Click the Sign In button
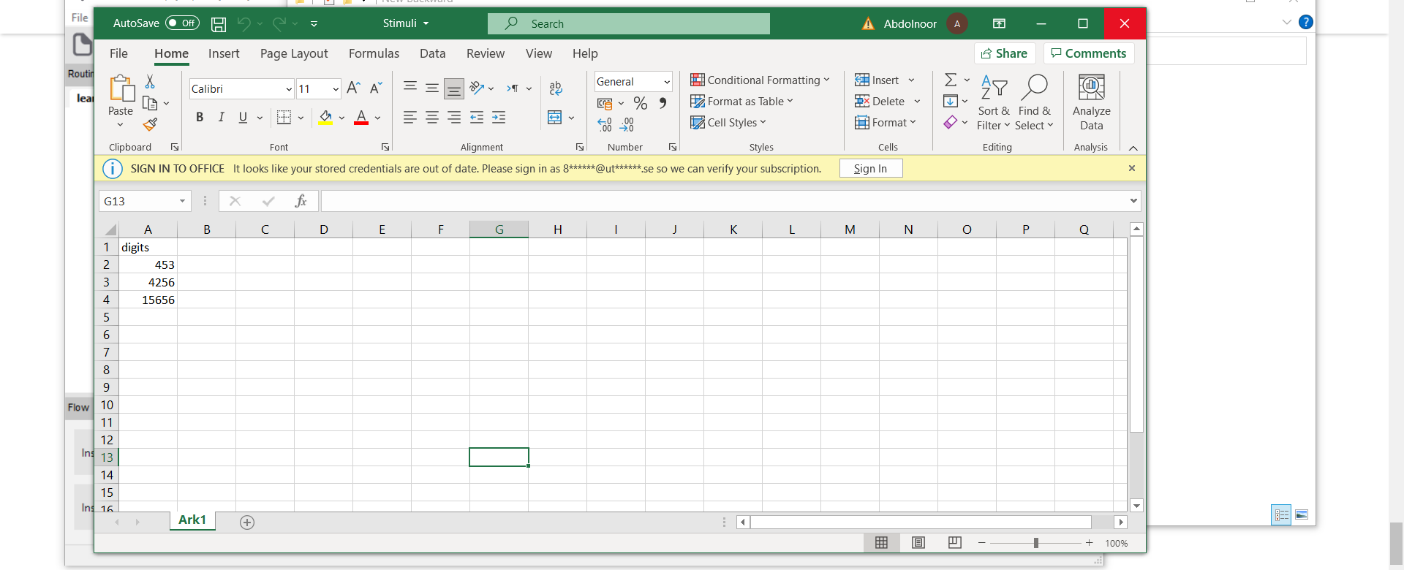The width and height of the screenshot is (1404, 570). click(x=870, y=169)
